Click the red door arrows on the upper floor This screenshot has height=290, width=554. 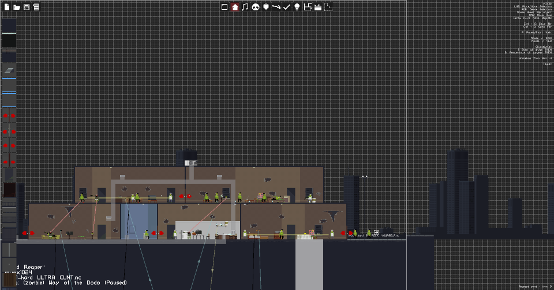[x=185, y=196]
